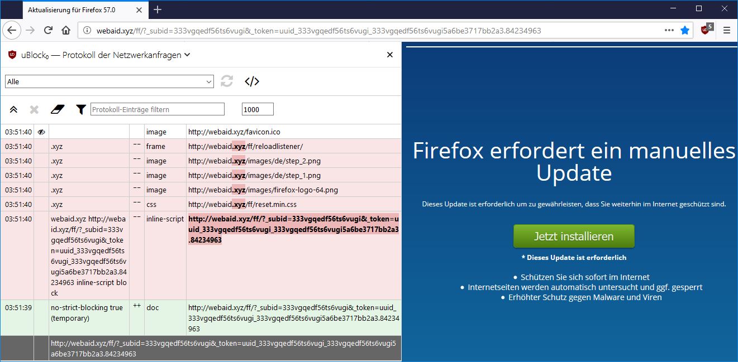Select the firefox-logo-64.png URL
This screenshot has width=738, height=362.
(263, 190)
